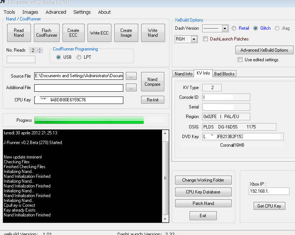
Task: Click 'Key already Exists' log line
Action: click(x=20, y=210)
